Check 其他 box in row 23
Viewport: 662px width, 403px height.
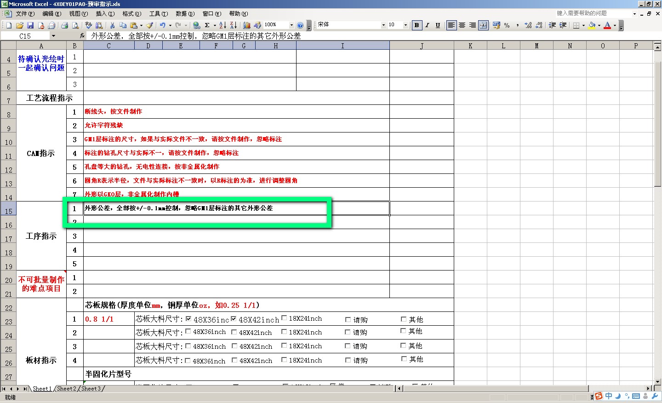(x=404, y=319)
